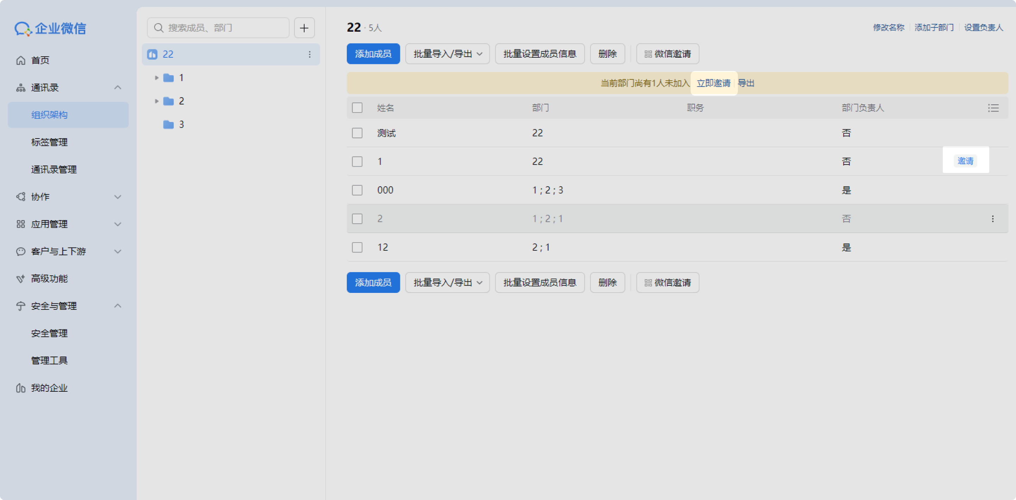Open 标签管理 in the sidebar
Image resolution: width=1016 pixels, height=500 pixels.
(49, 142)
